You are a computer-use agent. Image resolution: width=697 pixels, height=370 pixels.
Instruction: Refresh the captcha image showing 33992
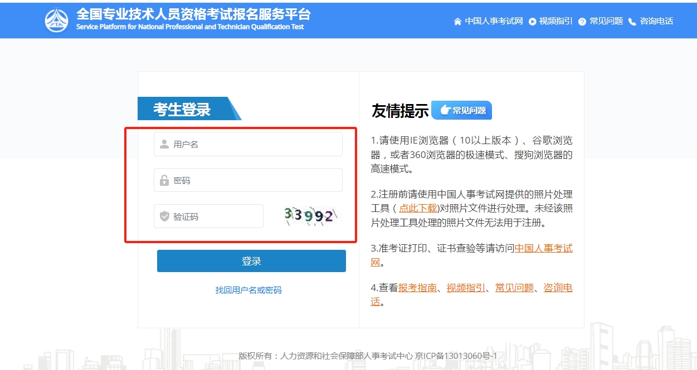310,216
